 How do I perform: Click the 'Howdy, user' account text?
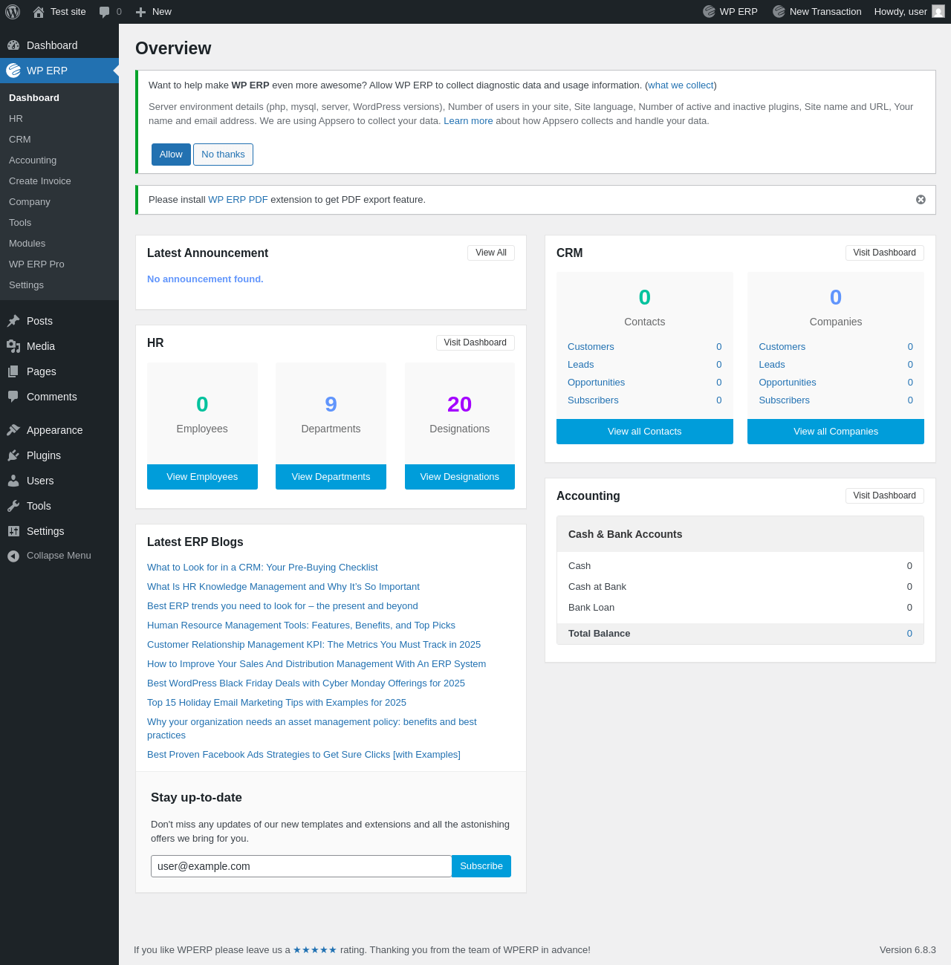[900, 12]
